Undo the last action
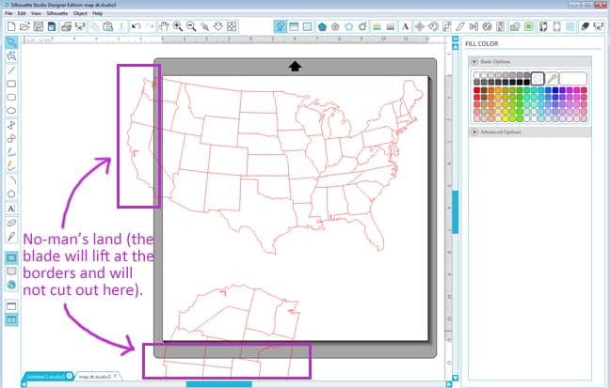The height and width of the screenshot is (388, 610). point(136,26)
